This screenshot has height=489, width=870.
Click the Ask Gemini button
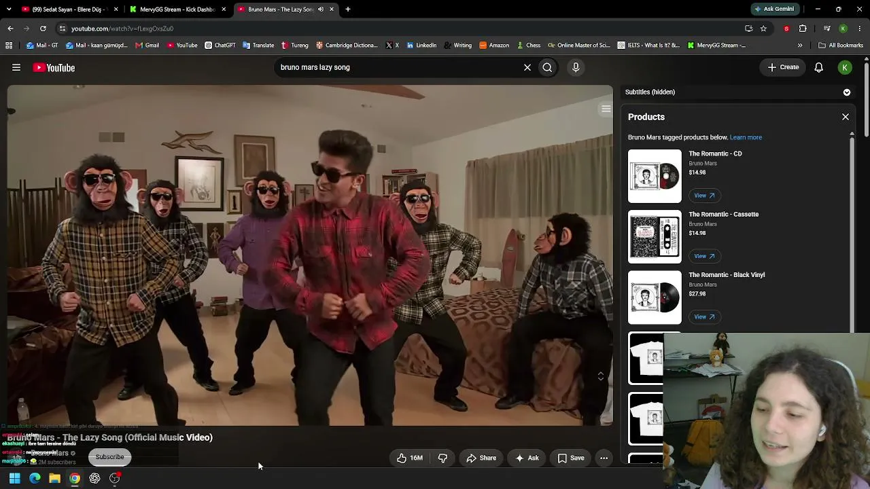coord(774,9)
